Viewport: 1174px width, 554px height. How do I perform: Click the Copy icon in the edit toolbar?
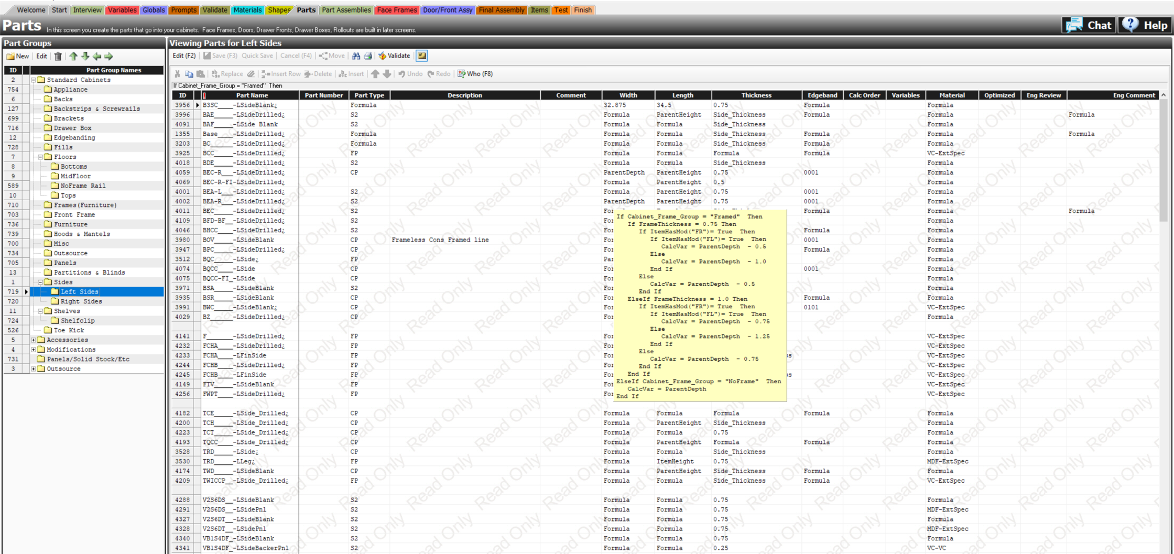189,73
